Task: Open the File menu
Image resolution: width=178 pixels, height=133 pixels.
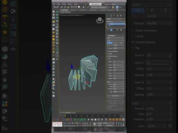Action: [x=54, y=4]
